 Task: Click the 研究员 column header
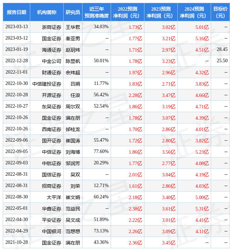tap(73, 12)
